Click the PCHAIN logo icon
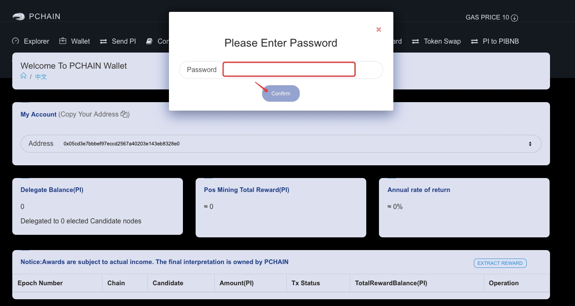Image resolution: width=575 pixels, height=306 pixels. pyautogui.click(x=19, y=17)
